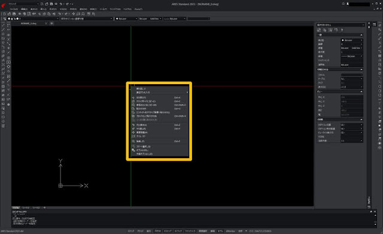Collapse the その他 (Misc) section in Properties
Image resolution: width=383 pixels, height=234 pixels.
[x=361, y=119]
